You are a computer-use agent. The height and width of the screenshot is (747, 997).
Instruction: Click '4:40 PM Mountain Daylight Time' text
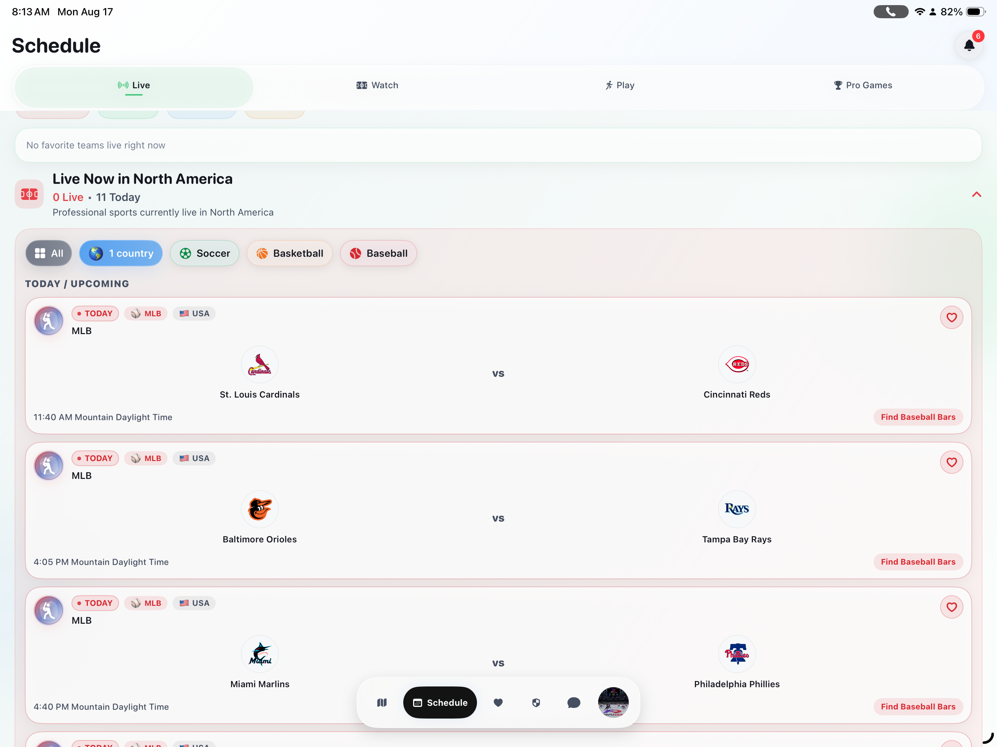tap(101, 707)
